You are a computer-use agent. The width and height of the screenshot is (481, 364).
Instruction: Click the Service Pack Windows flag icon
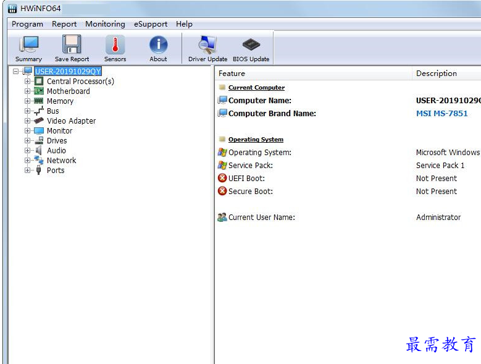222,165
